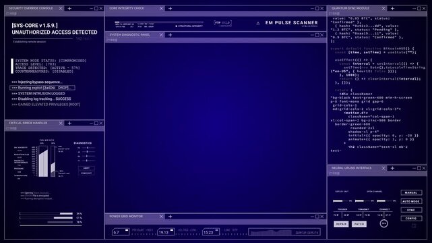Click 'GAINED ELEVATED PRIVILEGES [ROOT]' line
The height and width of the screenshot is (243, 432).
46,105
